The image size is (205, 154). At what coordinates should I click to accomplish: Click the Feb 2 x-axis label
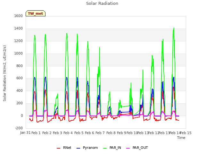tap(47, 133)
